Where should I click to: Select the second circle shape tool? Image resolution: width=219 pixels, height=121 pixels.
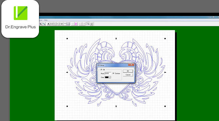[x=58, y=24]
